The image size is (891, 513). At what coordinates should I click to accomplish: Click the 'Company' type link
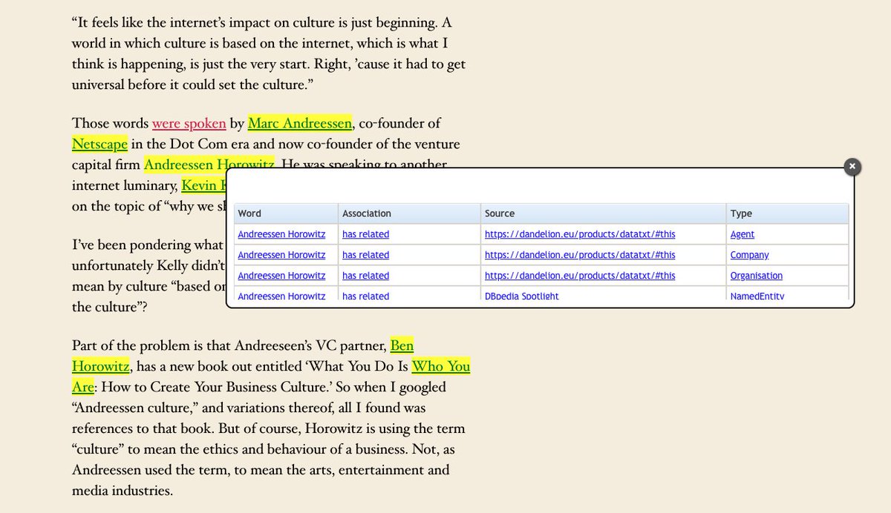coord(750,255)
